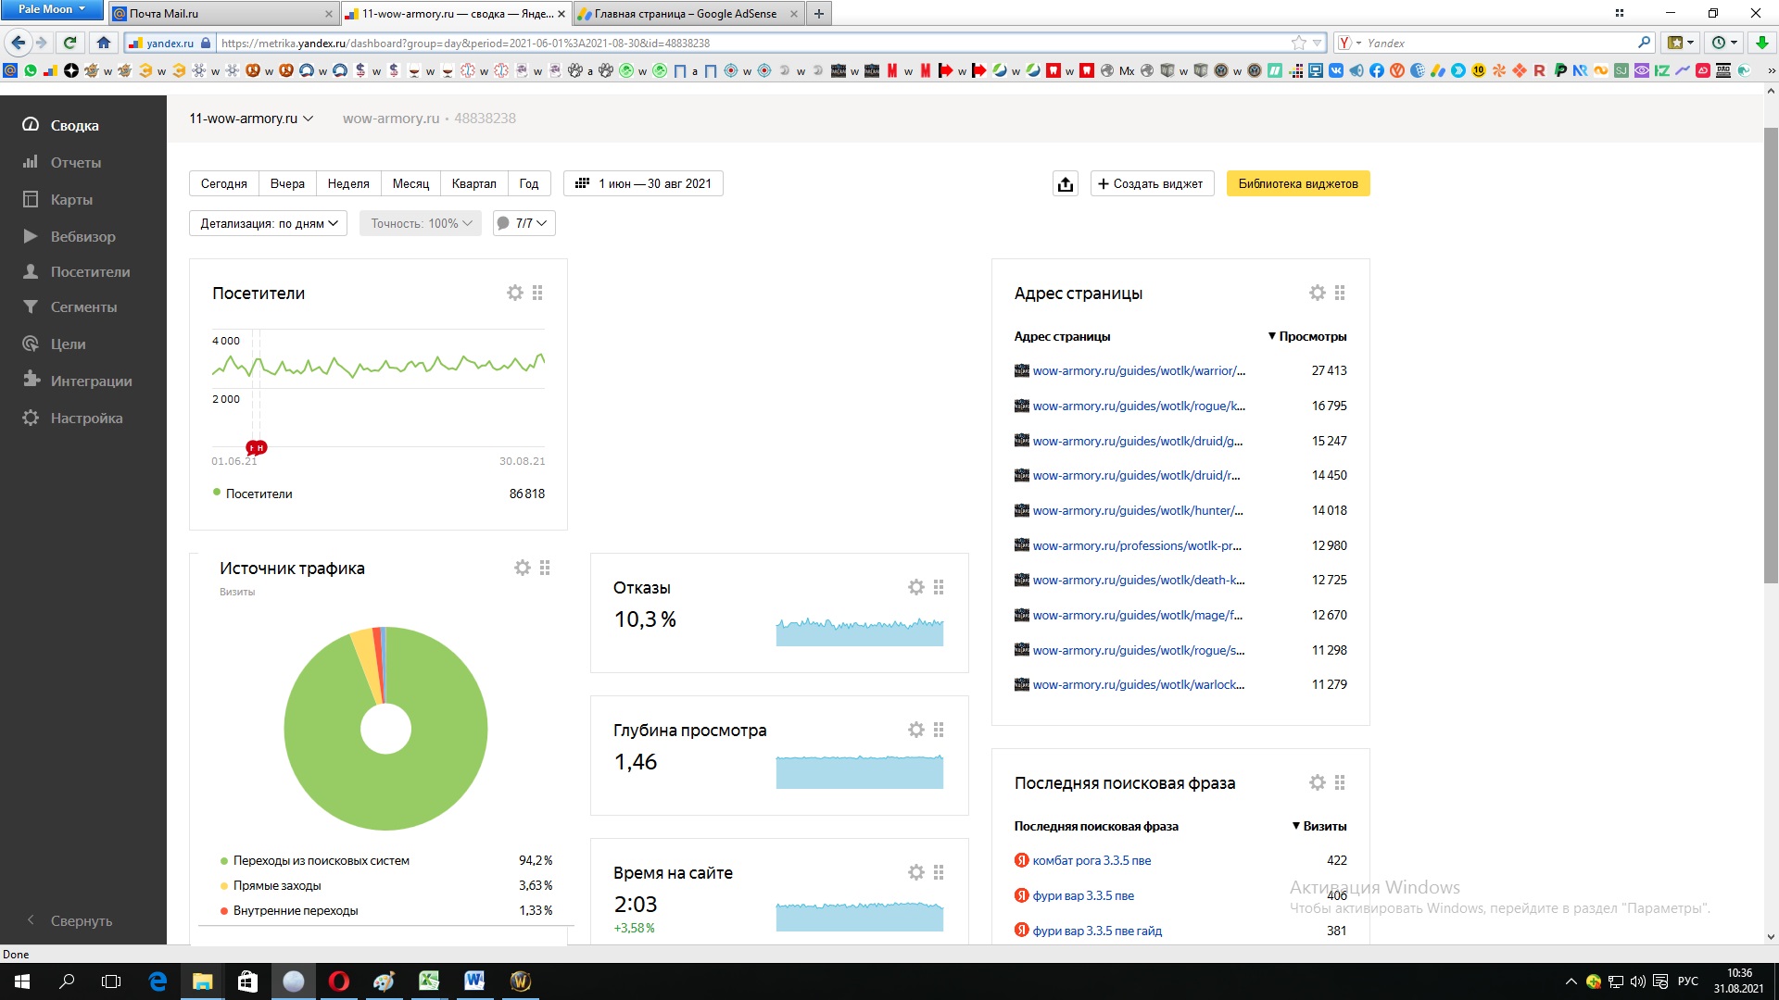Open the warrior guide page link

(x=1138, y=370)
